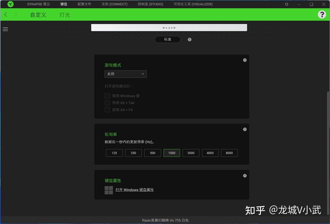The height and width of the screenshot is (224, 330).
Task: Open the hamburger sidebar menu
Action: click(5, 29)
